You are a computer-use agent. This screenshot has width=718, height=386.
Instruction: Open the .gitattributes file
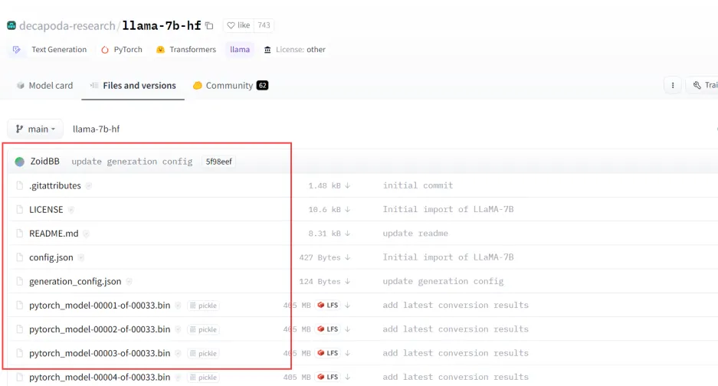[55, 185]
